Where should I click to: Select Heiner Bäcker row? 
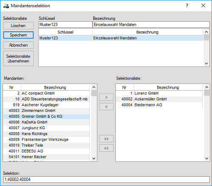(x=46, y=157)
